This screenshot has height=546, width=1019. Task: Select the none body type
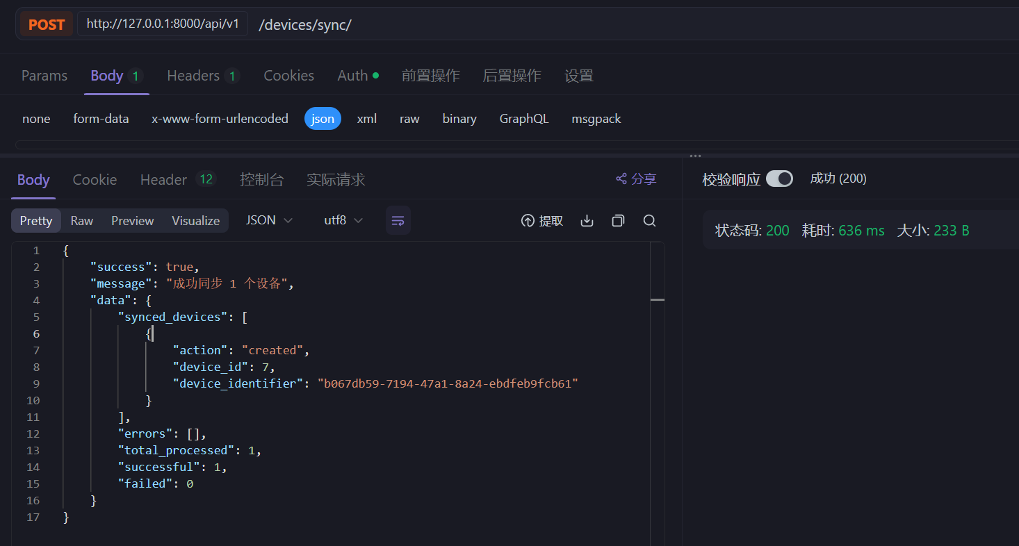36,119
